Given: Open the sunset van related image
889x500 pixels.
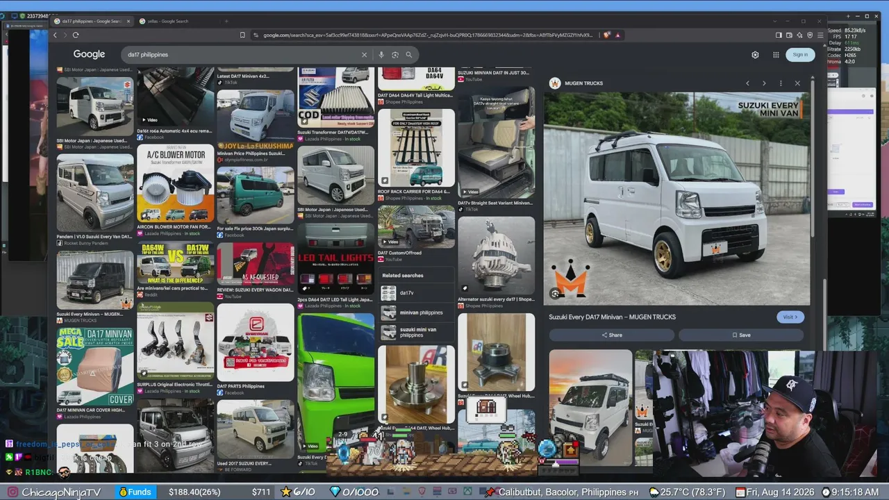Looking at the screenshot, I should point(590,408).
